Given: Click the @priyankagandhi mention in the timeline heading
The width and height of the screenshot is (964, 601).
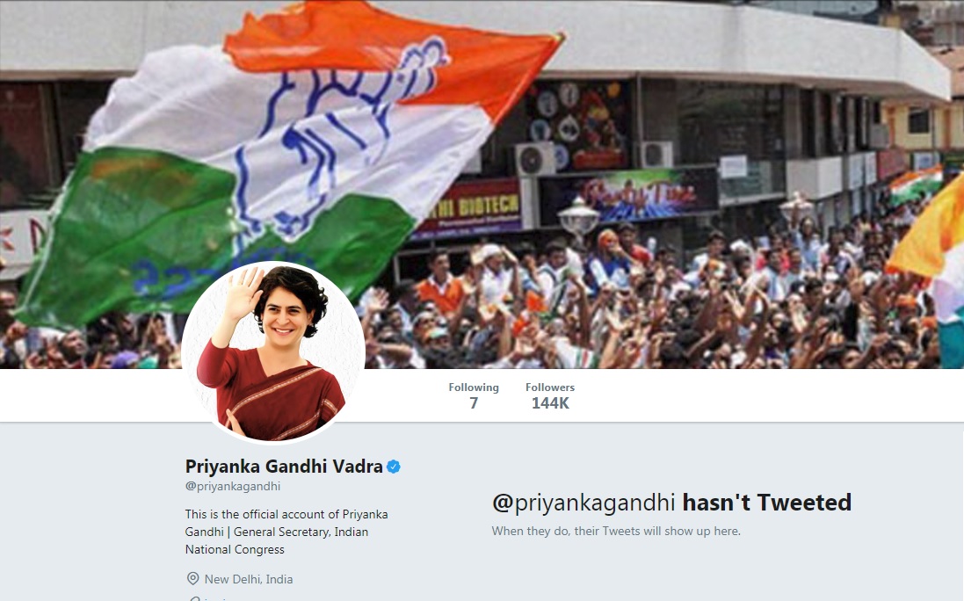Looking at the screenshot, I should point(583,503).
